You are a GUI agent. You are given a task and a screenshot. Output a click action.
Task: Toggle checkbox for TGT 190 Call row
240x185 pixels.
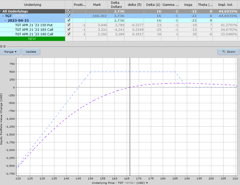click(x=69, y=34)
